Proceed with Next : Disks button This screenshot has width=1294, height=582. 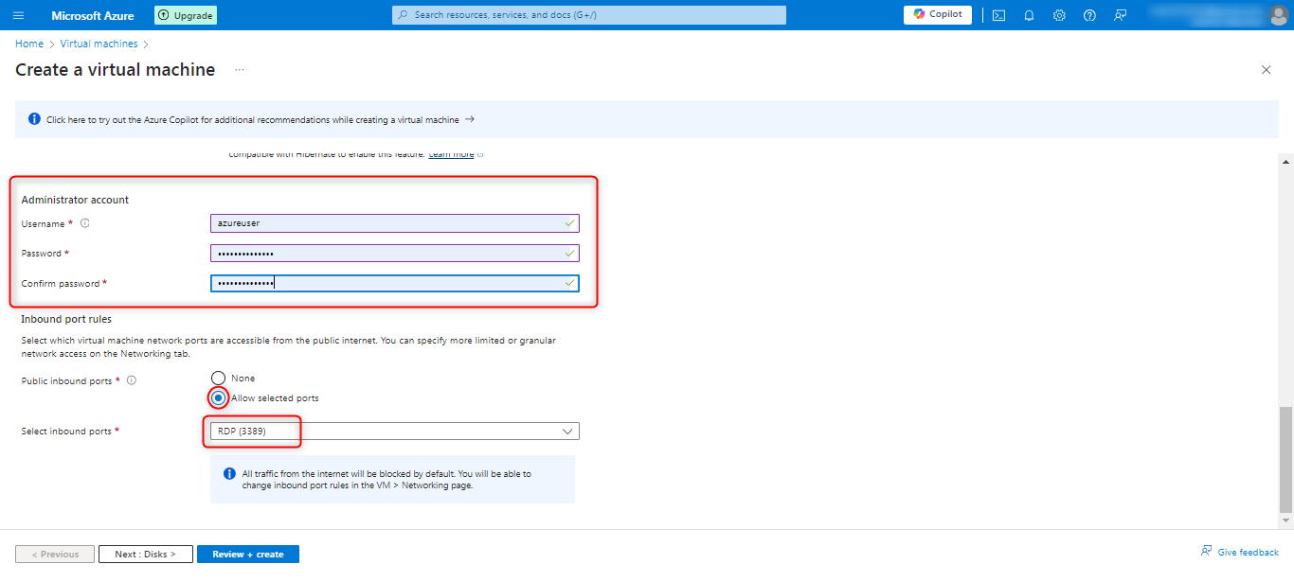coord(146,555)
